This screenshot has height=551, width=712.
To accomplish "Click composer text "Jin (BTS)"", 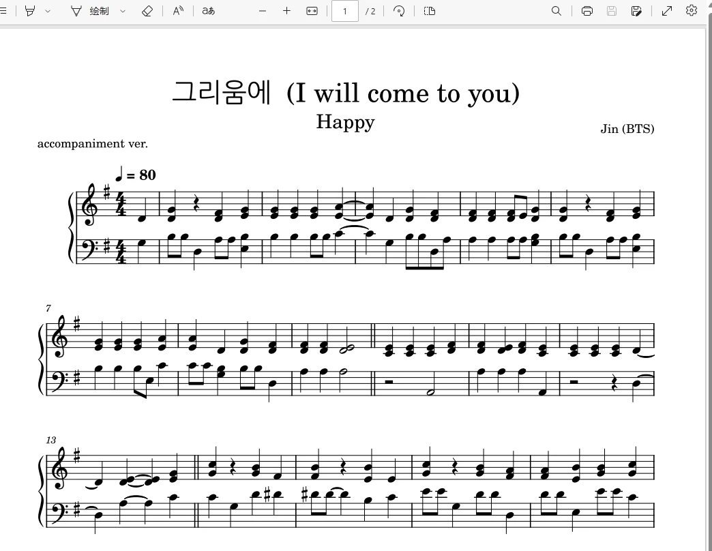I will 627,129.
